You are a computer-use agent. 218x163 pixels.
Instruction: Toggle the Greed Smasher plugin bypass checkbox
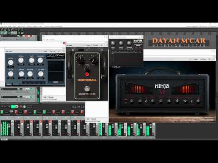pyautogui.click(x=107, y=45)
